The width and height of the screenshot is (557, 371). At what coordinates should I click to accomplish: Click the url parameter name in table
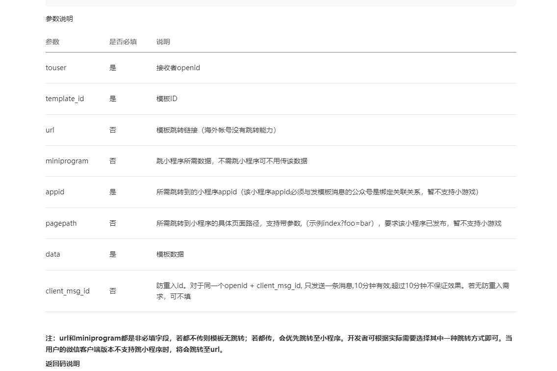[50, 130]
